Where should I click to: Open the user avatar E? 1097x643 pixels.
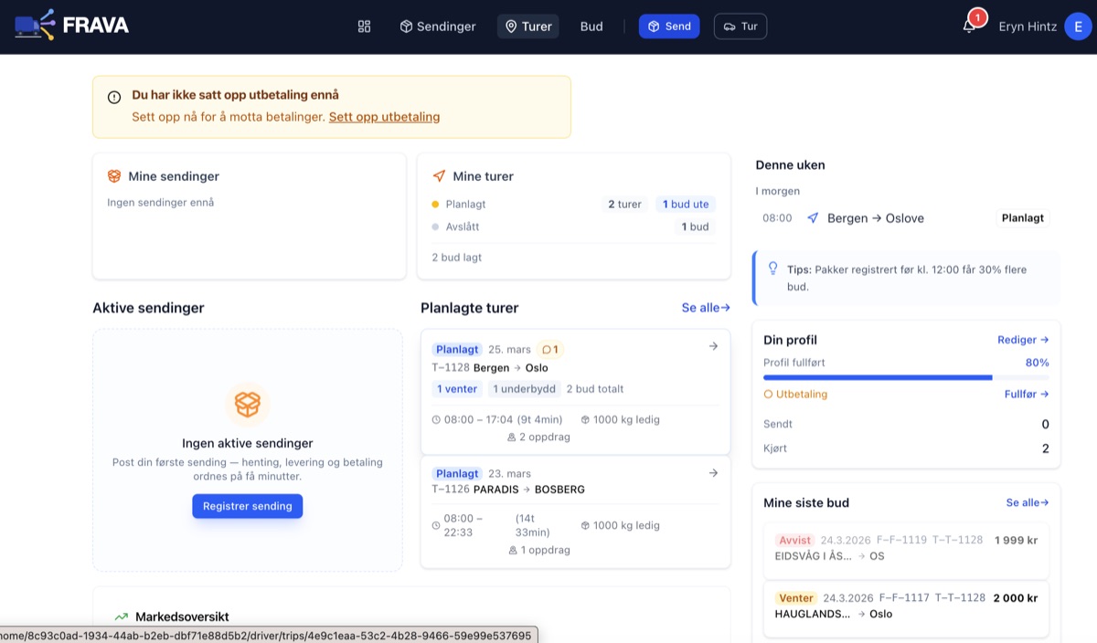(1078, 26)
